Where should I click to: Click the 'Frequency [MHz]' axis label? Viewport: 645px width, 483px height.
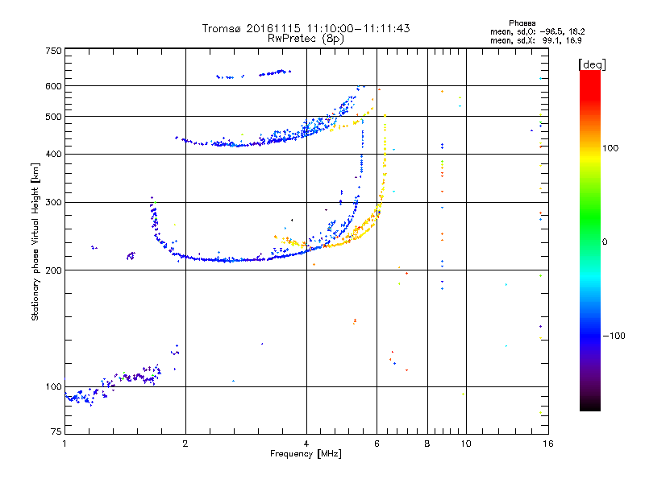tap(306, 454)
